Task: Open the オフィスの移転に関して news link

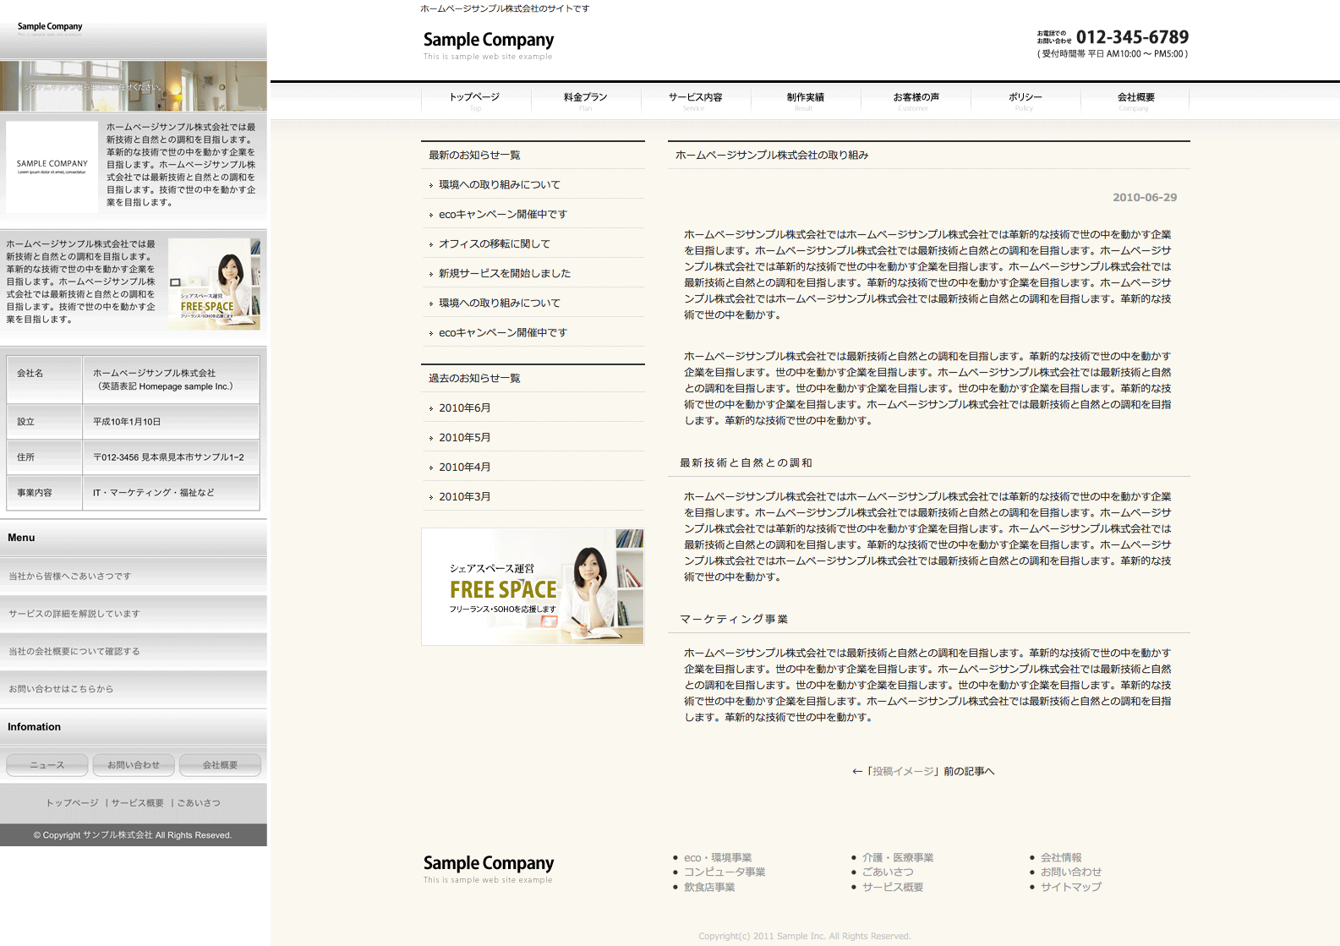Action: click(494, 243)
